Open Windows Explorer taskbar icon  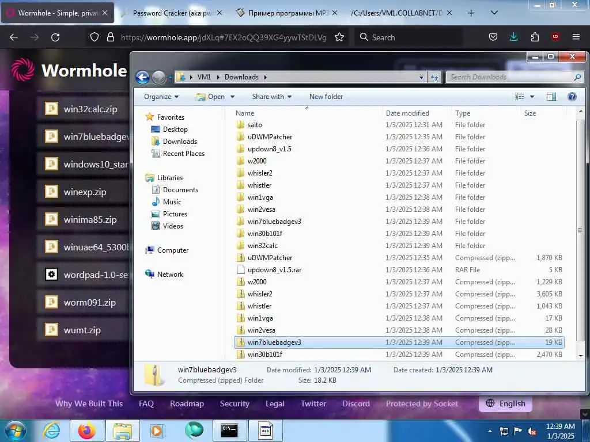click(123, 430)
